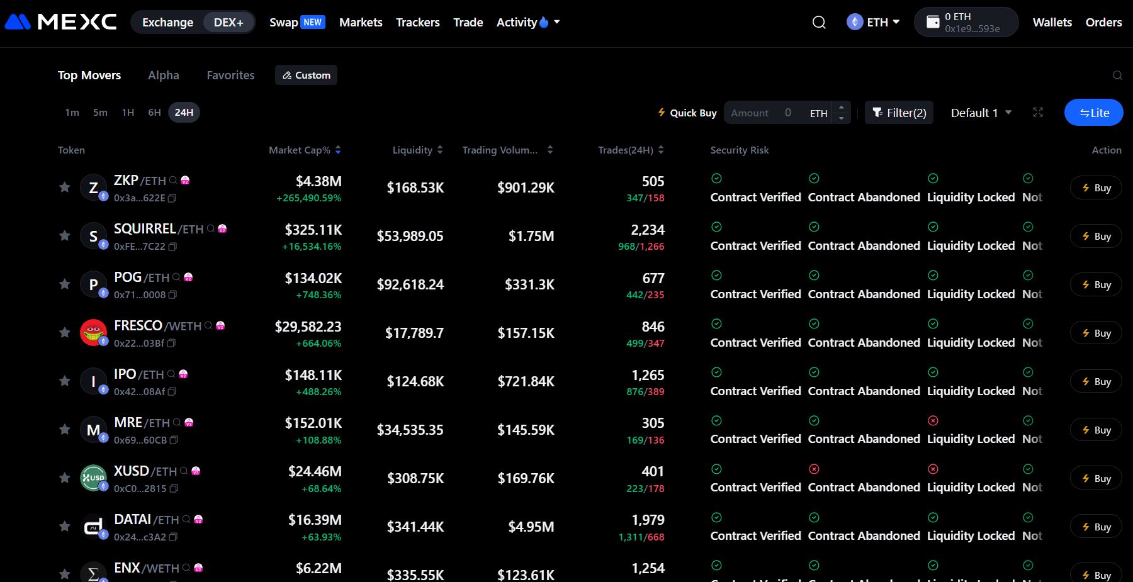Click the search magnifier in top navigation
Image resolution: width=1133 pixels, height=582 pixels.
coord(819,23)
